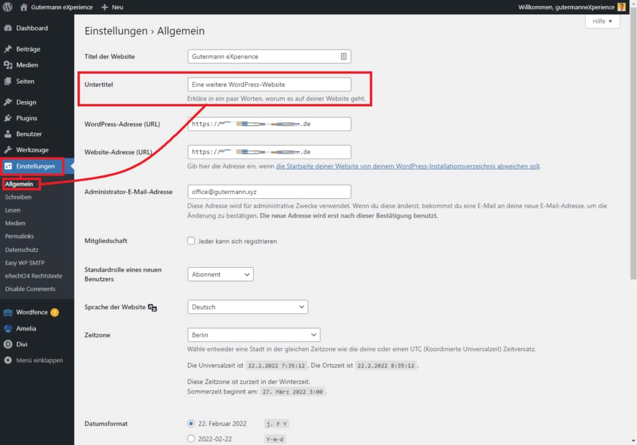The height and width of the screenshot is (445, 637).
Task: Go to Schreiben settings submenu
Action: point(17,197)
